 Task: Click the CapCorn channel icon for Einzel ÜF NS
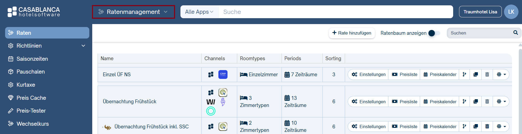coord(223,74)
